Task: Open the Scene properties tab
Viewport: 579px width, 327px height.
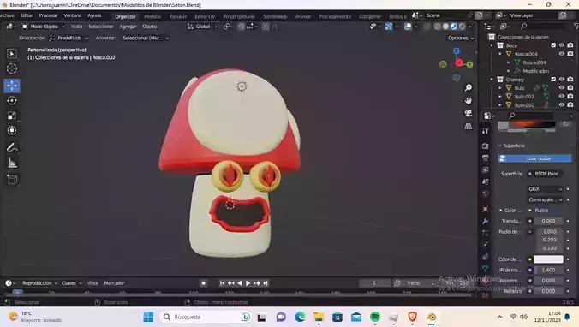Action: click(485, 181)
